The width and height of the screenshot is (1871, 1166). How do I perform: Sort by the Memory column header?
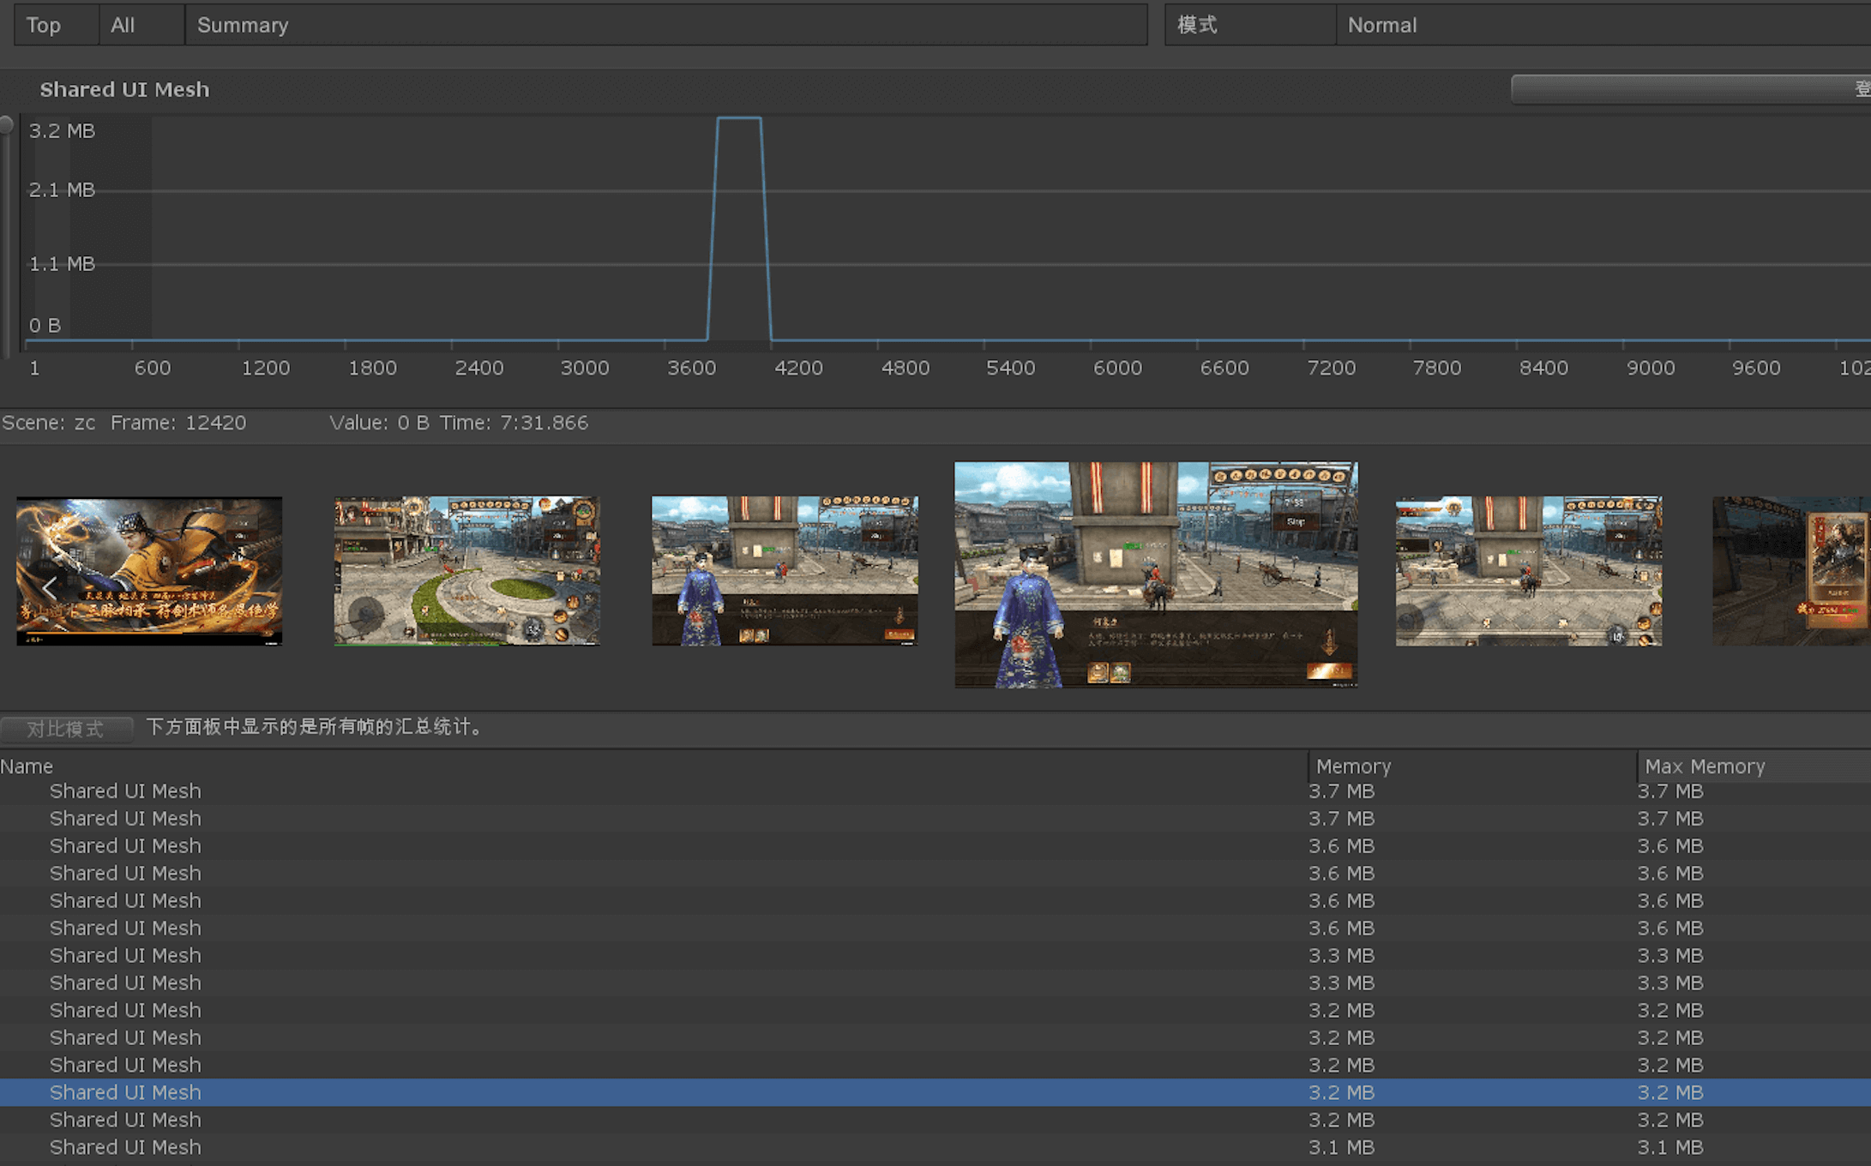(x=1353, y=766)
